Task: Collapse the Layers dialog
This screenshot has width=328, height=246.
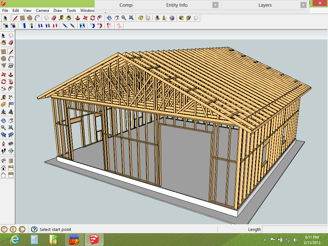Action: pos(303,5)
